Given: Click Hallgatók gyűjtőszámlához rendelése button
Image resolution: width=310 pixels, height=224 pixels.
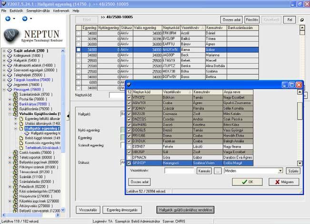Looking at the screenshot, I should [185, 210].
